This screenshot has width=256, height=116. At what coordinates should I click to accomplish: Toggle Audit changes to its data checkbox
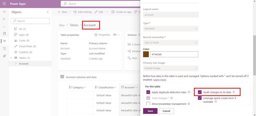pos(200,92)
